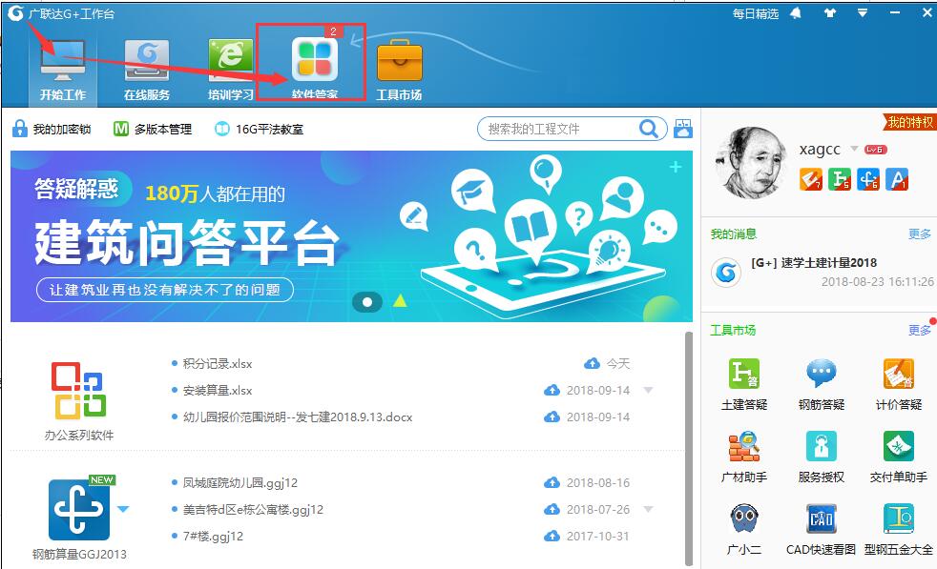Expand the title bar dropdown menu arrow

click(x=863, y=12)
